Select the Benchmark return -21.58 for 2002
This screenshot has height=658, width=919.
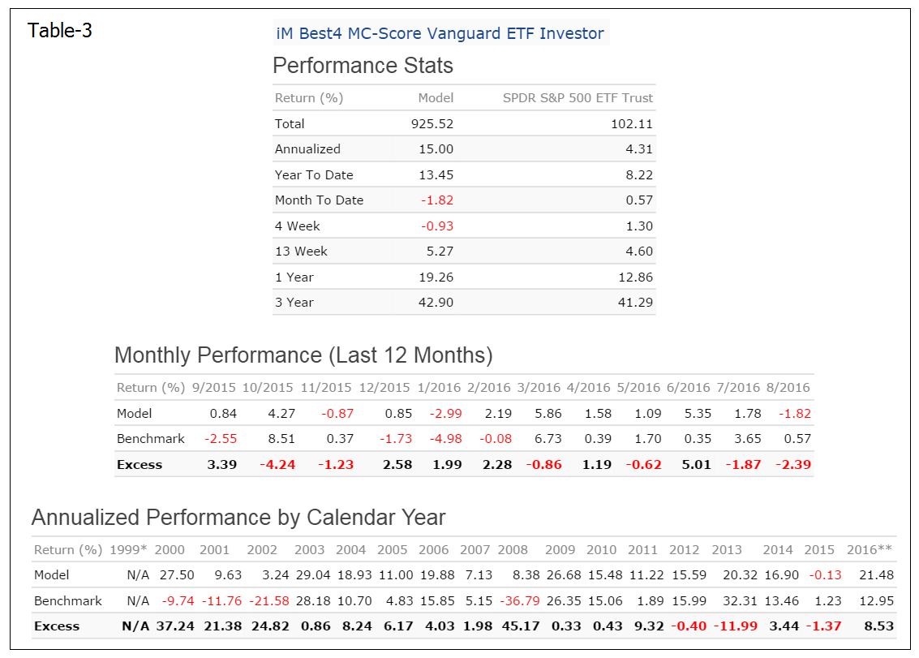coord(269,601)
